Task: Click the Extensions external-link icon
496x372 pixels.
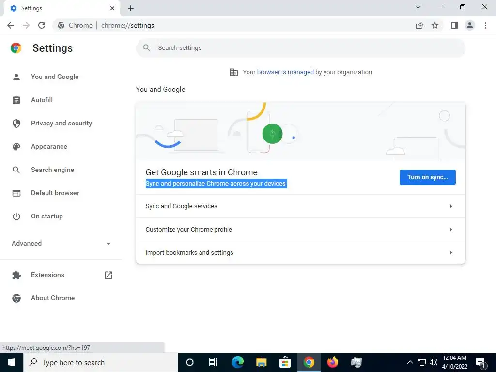Action: point(108,275)
